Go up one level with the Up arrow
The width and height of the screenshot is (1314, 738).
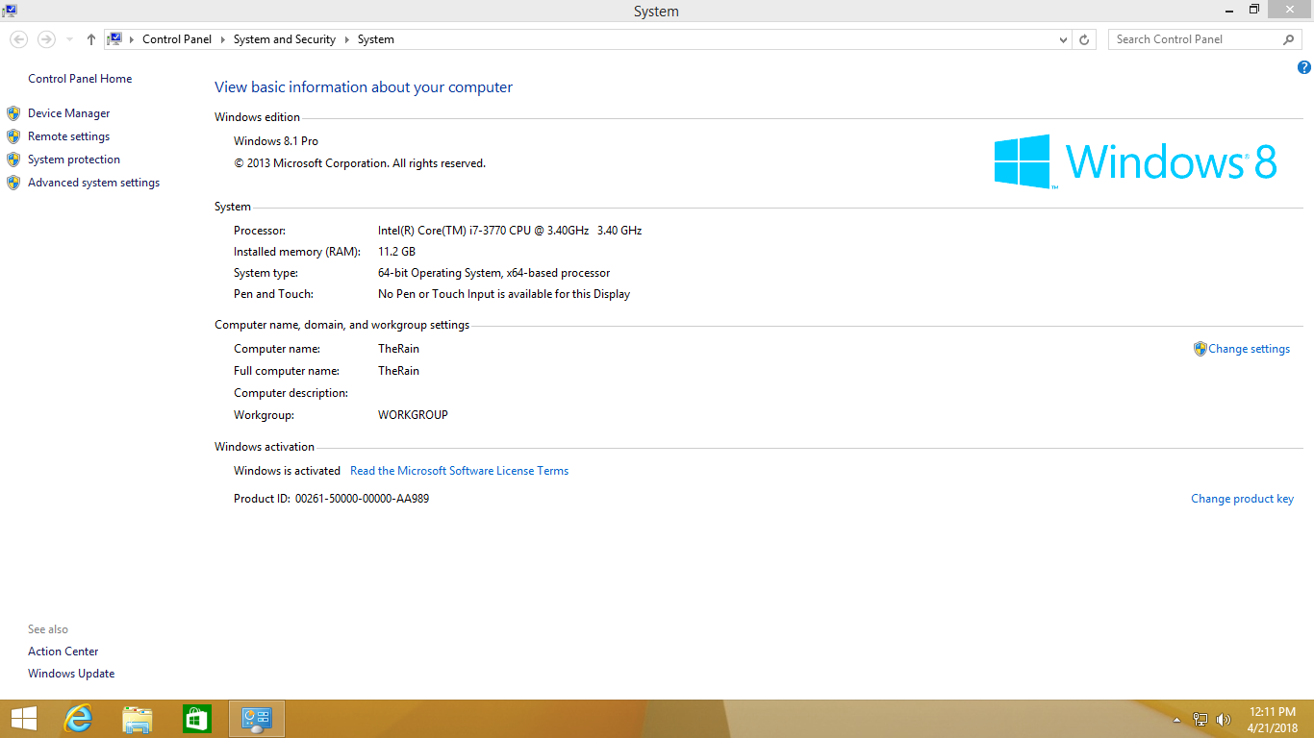[x=91, y=39]
